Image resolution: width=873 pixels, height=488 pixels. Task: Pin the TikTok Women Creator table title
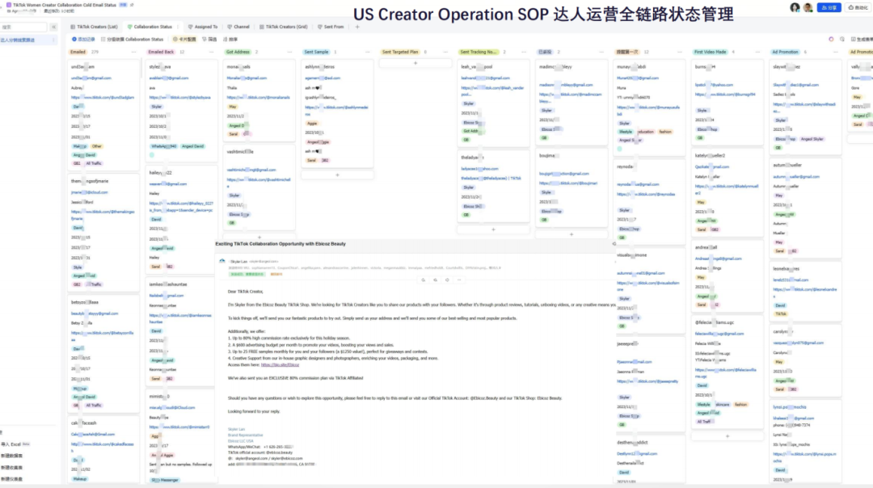click(132, 5)
